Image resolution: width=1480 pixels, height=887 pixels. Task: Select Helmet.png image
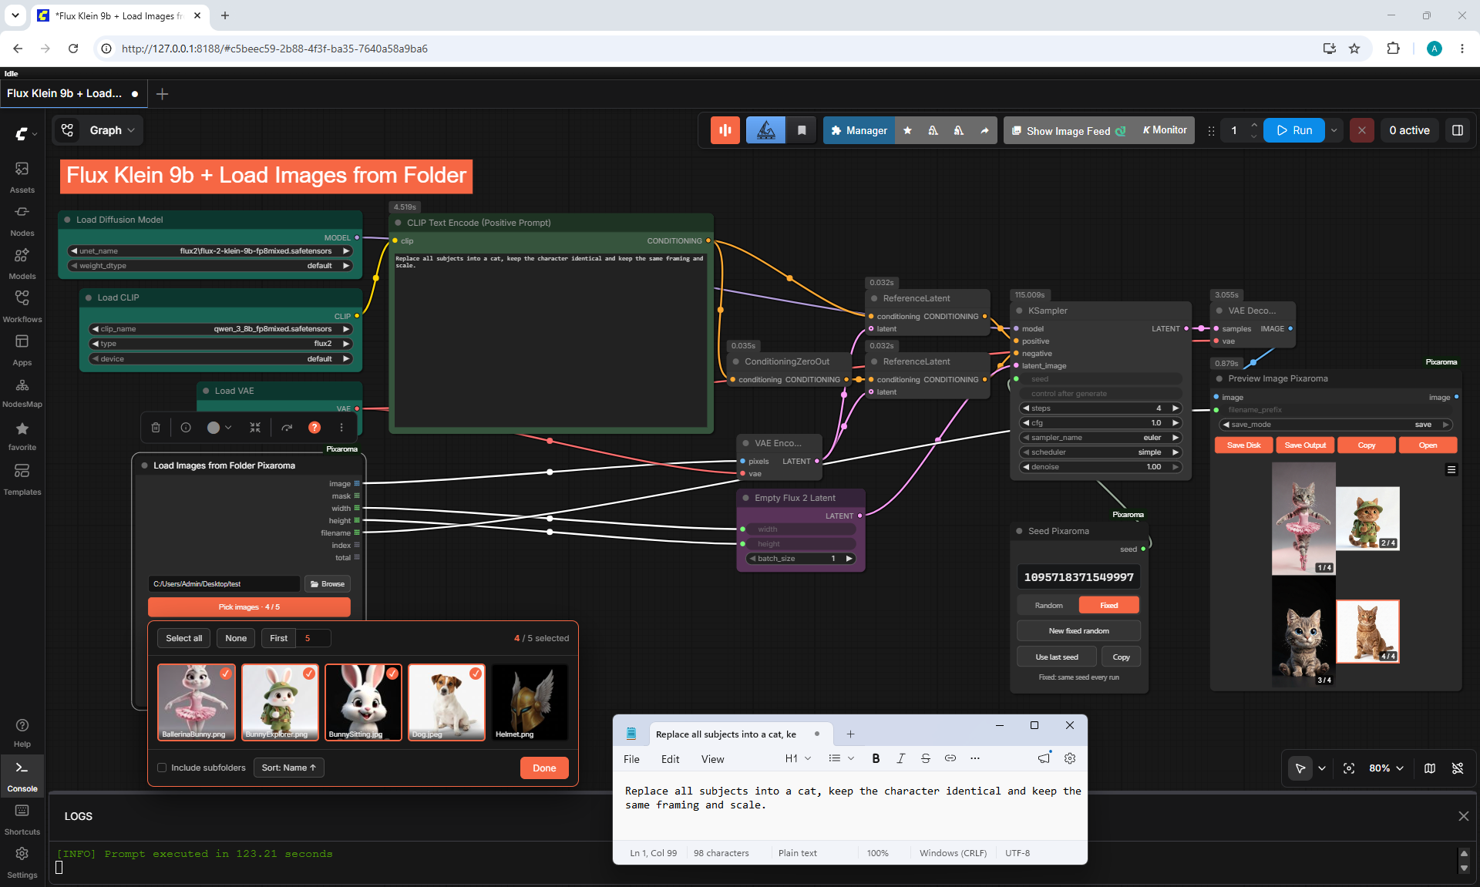530,702
